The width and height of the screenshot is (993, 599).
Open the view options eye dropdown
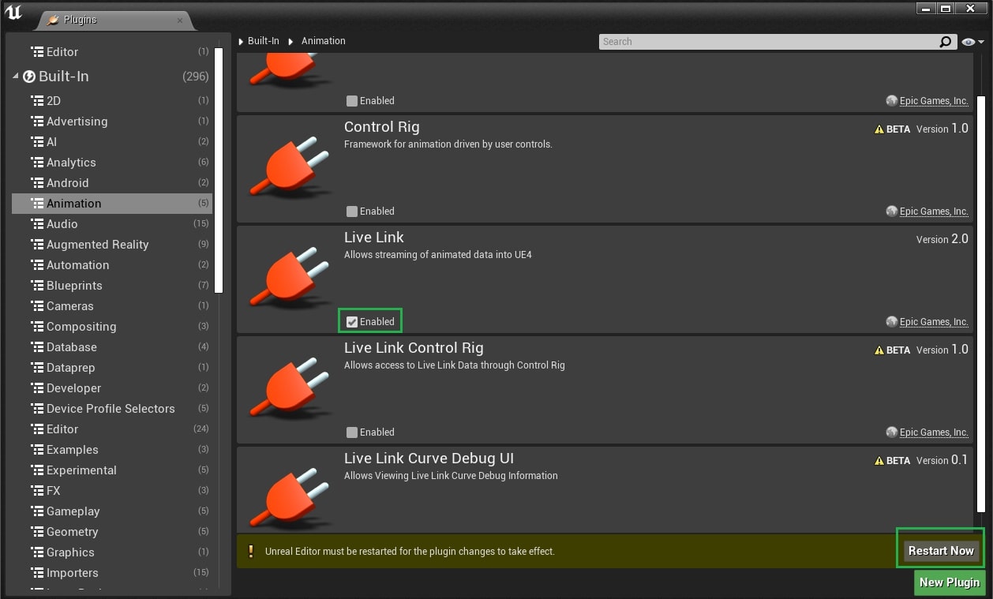pos(972,42)
